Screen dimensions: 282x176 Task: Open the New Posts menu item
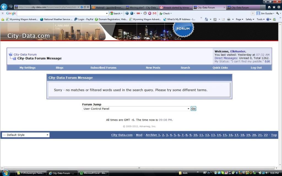(x=153, y=68)
